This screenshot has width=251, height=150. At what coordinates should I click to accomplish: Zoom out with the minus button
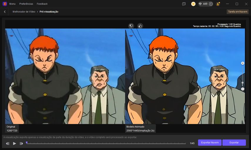point(243,89)
